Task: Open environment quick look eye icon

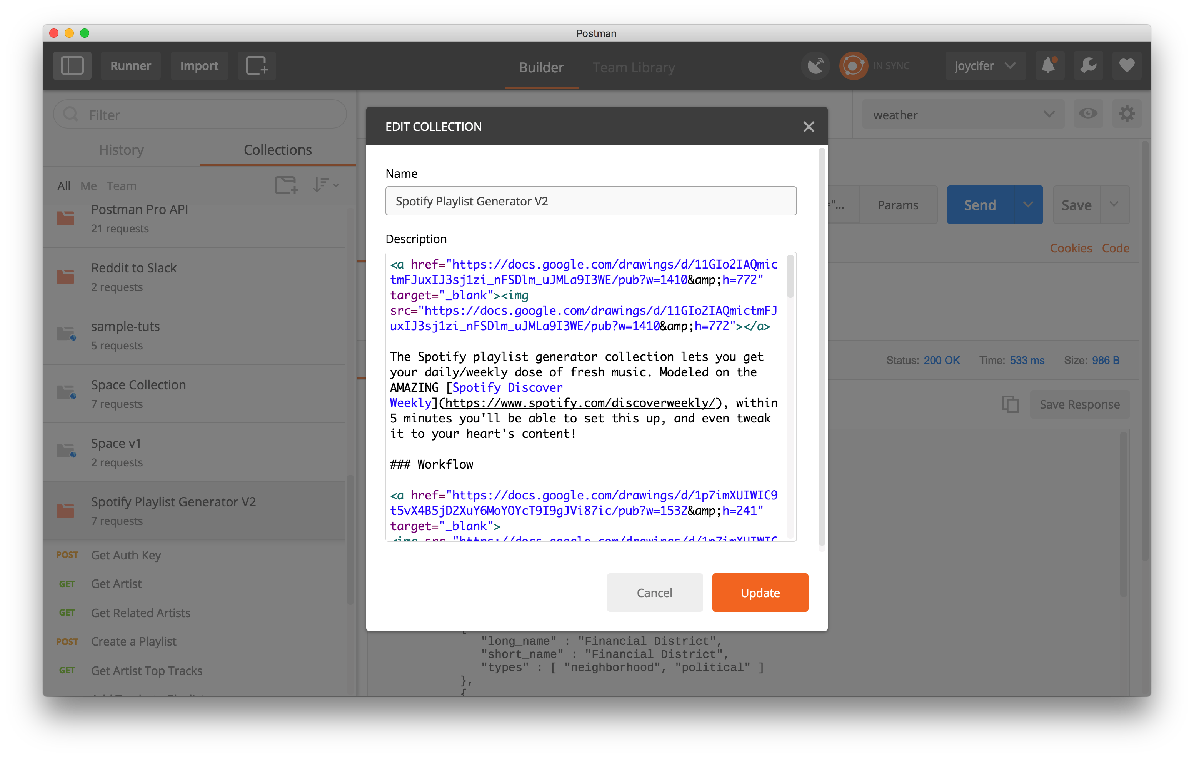Action: coord(1088,114)
